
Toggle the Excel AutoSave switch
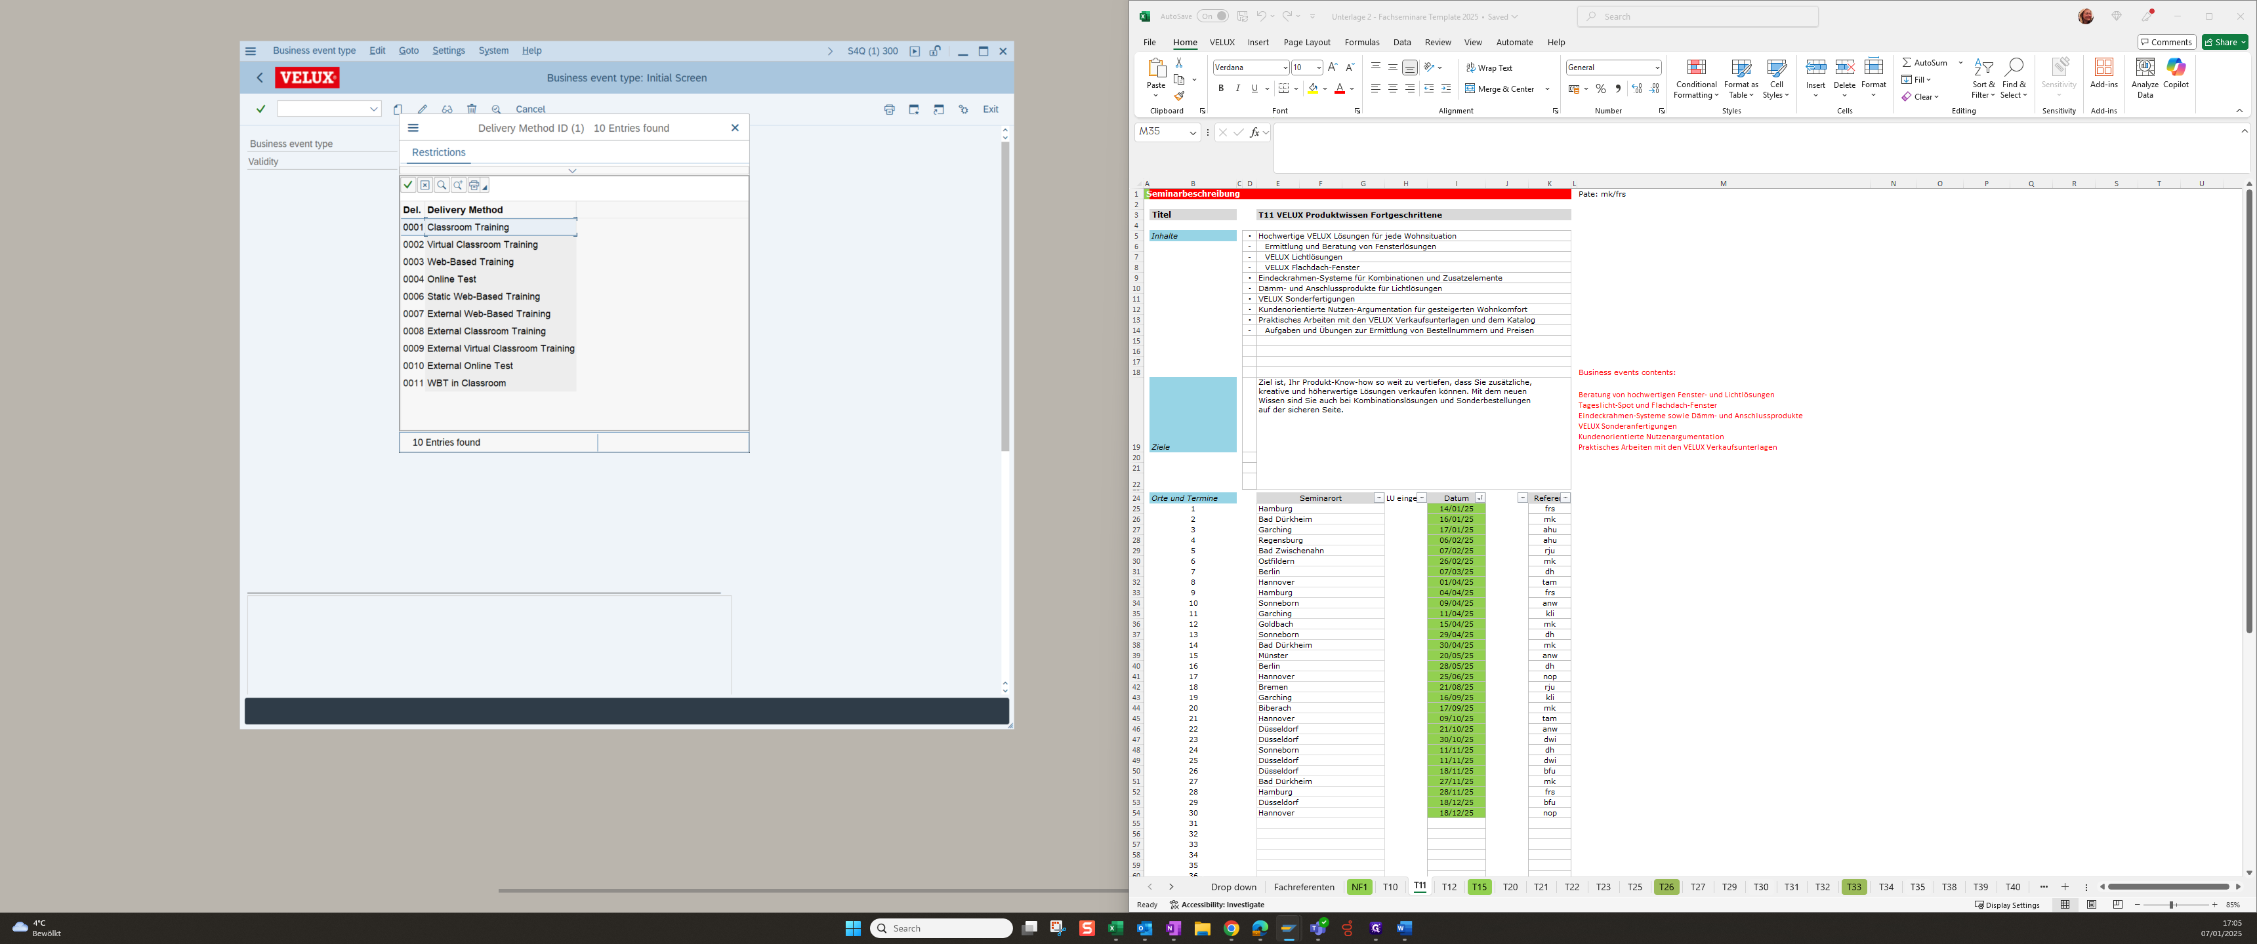pyautogui.click(x=1212, y=16)
